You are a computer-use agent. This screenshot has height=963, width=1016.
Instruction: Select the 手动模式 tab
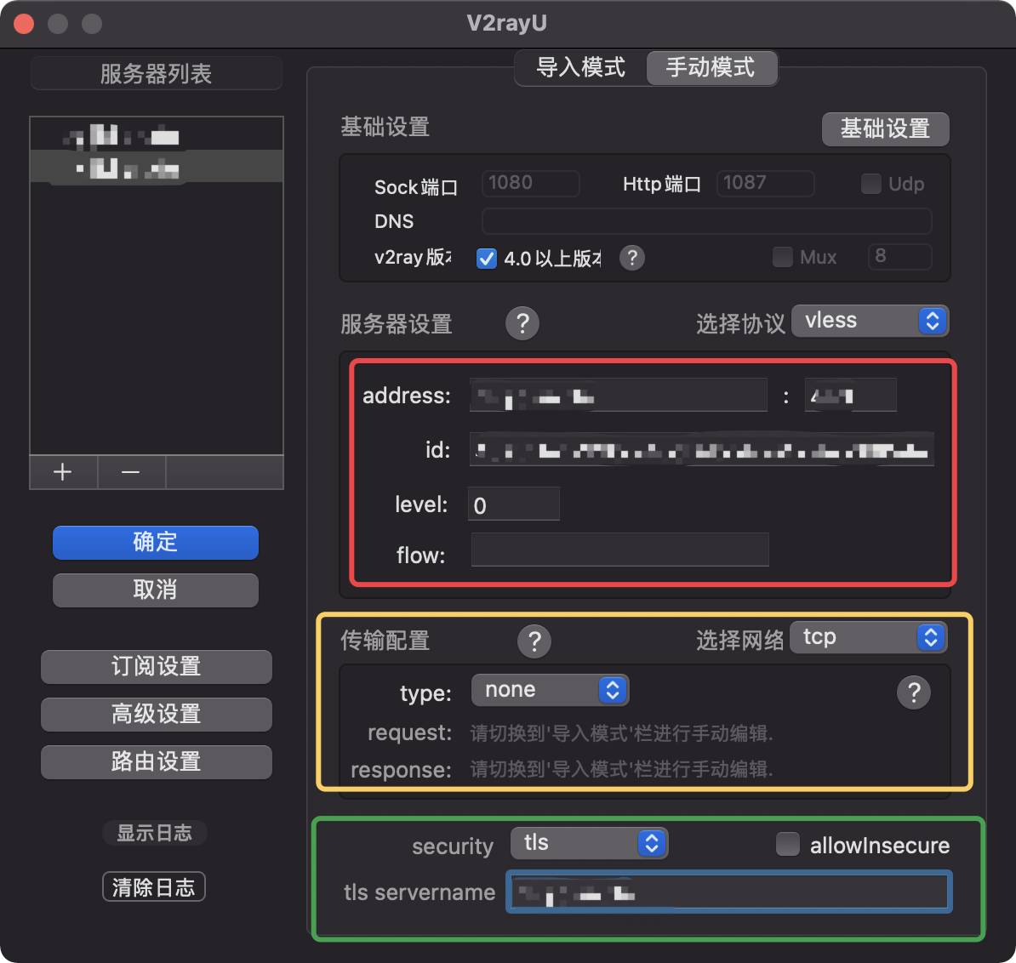pyautogui.click(x=712, y=68)
